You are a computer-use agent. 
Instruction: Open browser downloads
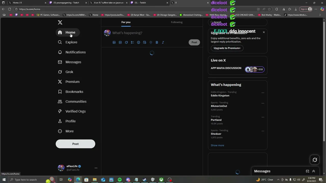(296, 9)
